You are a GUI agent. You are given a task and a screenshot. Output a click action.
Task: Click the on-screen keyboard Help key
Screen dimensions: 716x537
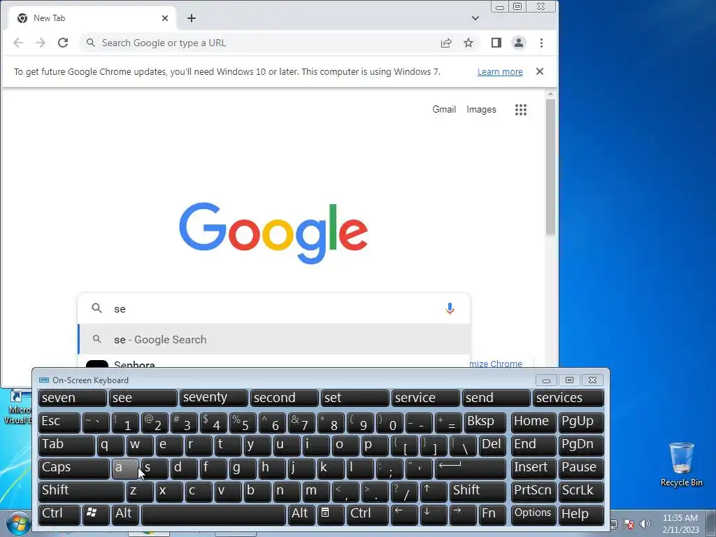point(581,514)
